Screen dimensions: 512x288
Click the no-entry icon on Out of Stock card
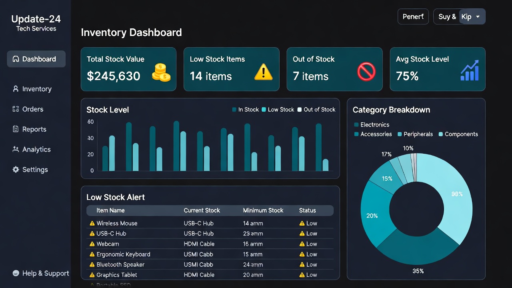click(x=367, y=72)
